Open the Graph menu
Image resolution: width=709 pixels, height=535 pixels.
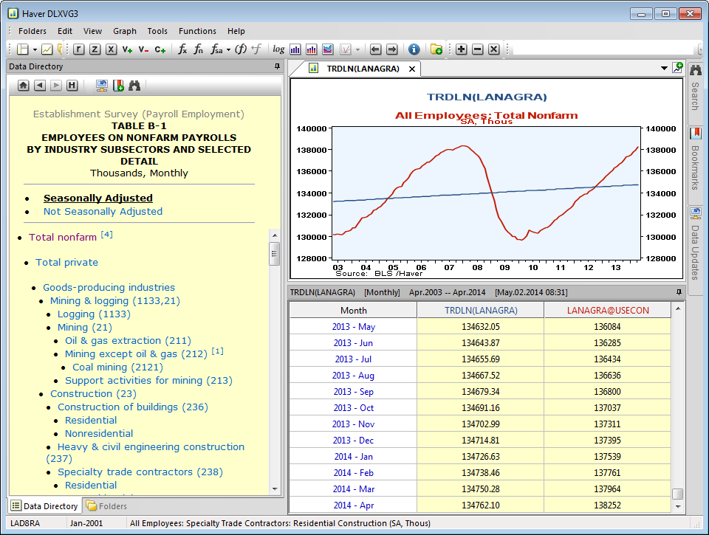(125, 31)
